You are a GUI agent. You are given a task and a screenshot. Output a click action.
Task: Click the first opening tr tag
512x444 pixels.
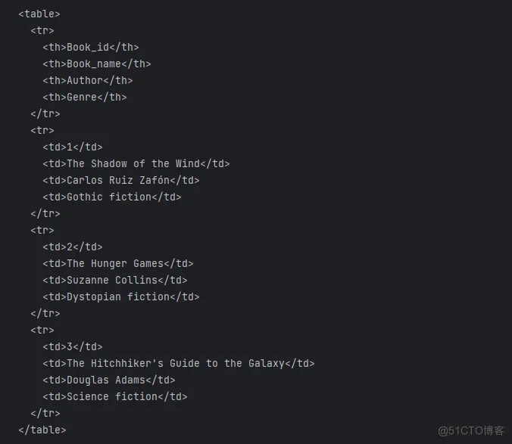click(42, 30)
